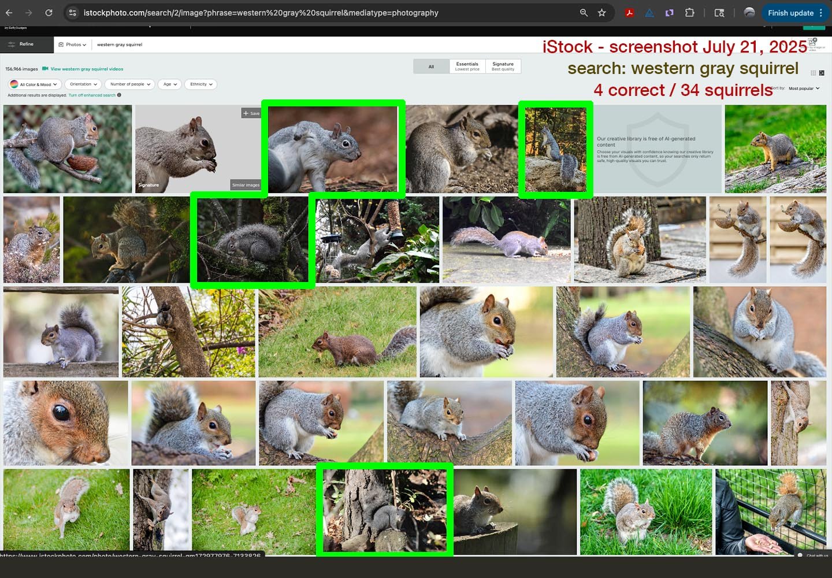The height and width of the screenshot is (578, 832).
Task: Turn off enhanced search
Action: 92,95
